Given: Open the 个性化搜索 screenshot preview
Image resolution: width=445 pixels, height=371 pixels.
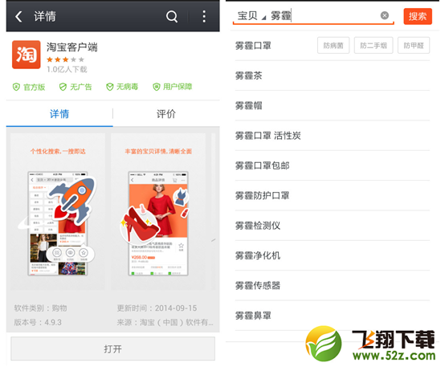Looking at the screenshot, I should [x=58, y=211].
